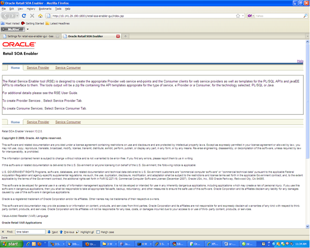The image size is (310, 248).
Task: Open the Tools menu
Action: (58, 9)
